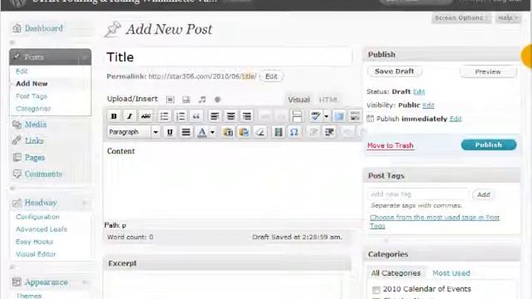Screen dimensions: 532x299
Task: Insert the More tag break
Action: tap(298, 116)
